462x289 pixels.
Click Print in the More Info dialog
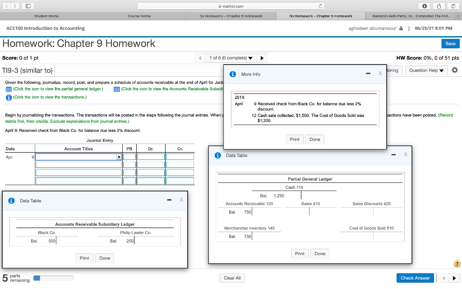[294, 139]
